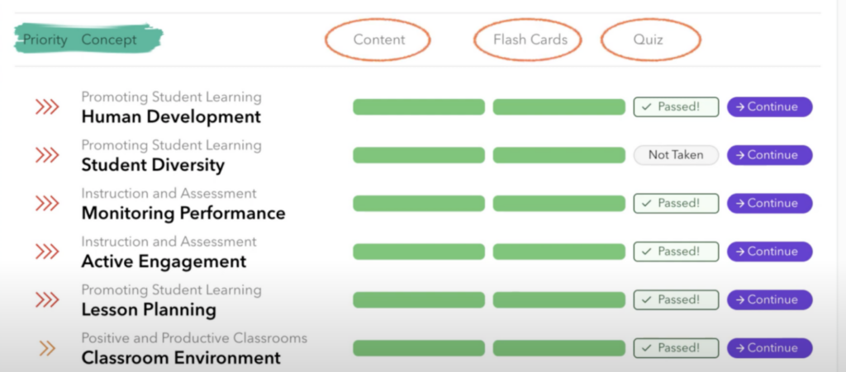Viewport: 846px width, 372px height.
Task: Open the Not Taken quiz for Student Diversity
Action: (x=676, y=155)
